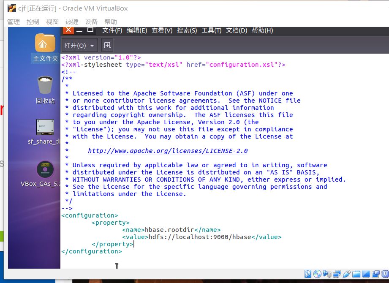Image resolution: width=389 pixels, height=283 pixels.
Task: Click the "limitations under the License" line
Action: [125, 194]
